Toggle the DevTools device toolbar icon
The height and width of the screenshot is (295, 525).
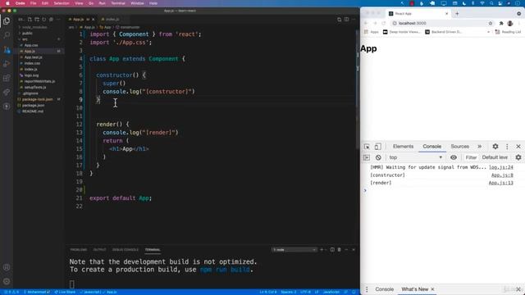pos(377,147)
